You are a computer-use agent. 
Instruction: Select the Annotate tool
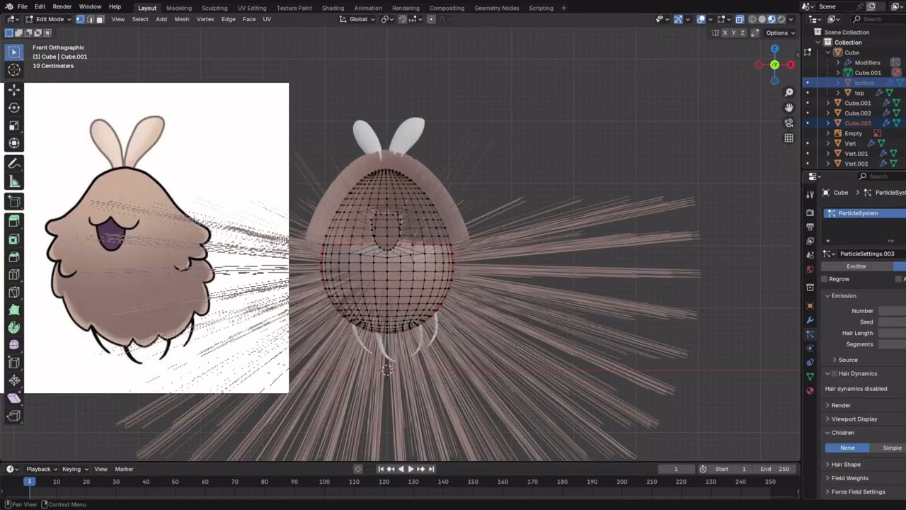tap(14, 164)
